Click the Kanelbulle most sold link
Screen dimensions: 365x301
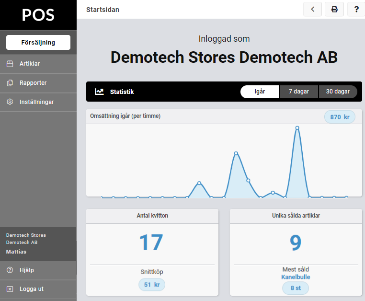[x=296, y=277]
